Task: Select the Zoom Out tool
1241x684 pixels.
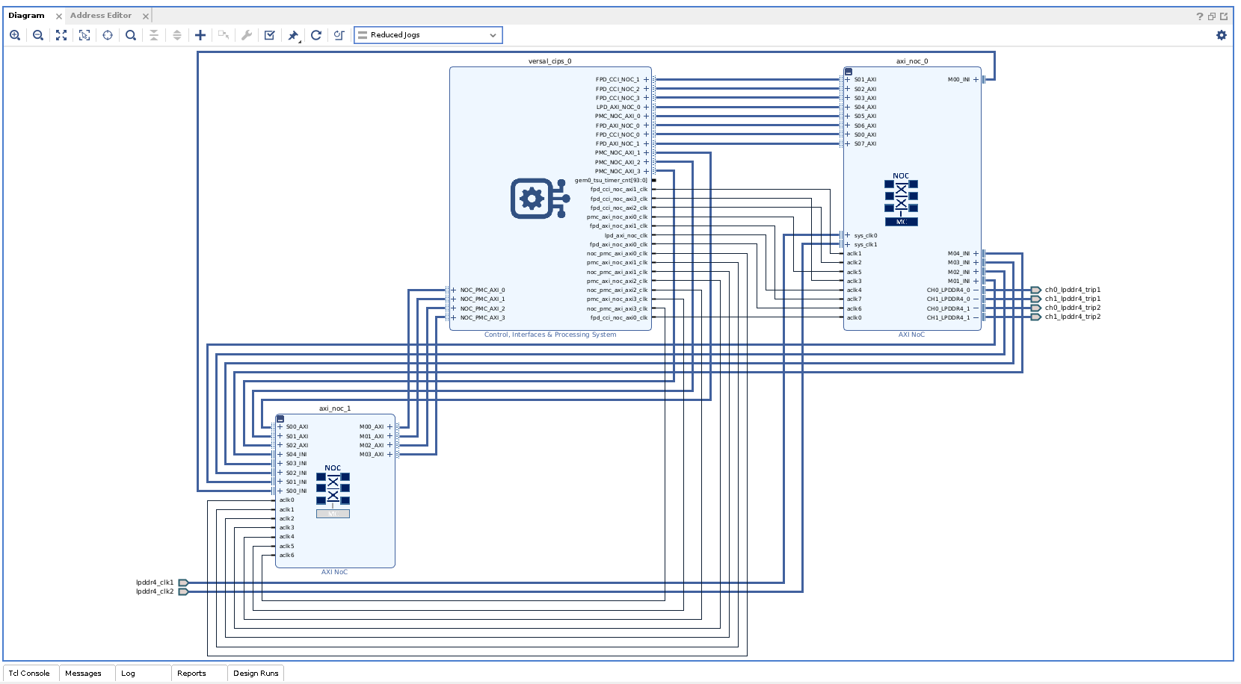Action: pos(38,35)
